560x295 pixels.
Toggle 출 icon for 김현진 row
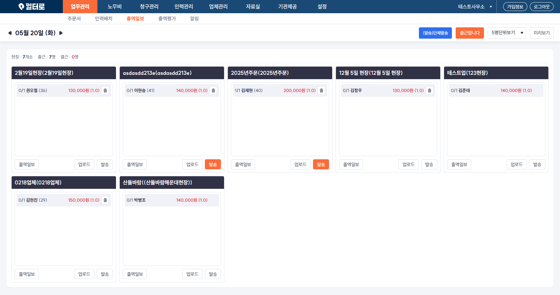[x=105, y=200]
